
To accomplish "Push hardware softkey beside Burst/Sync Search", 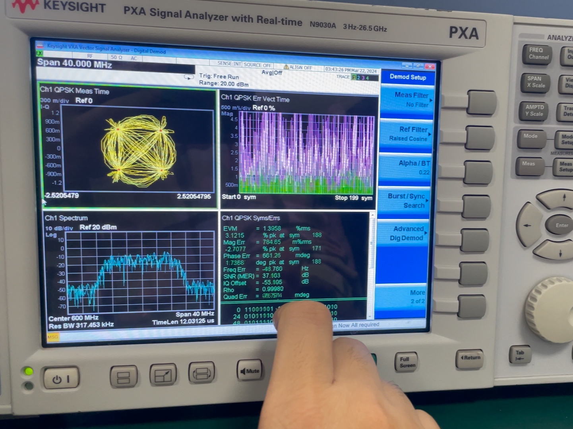I will [x=476, y=207].
